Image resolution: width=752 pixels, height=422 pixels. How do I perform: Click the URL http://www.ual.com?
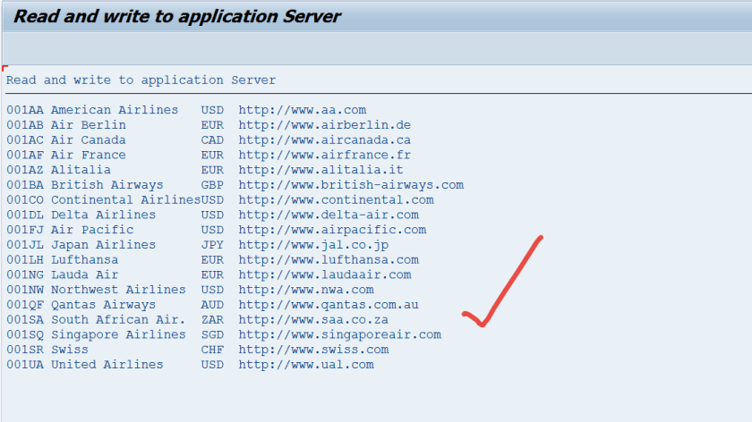306,365
